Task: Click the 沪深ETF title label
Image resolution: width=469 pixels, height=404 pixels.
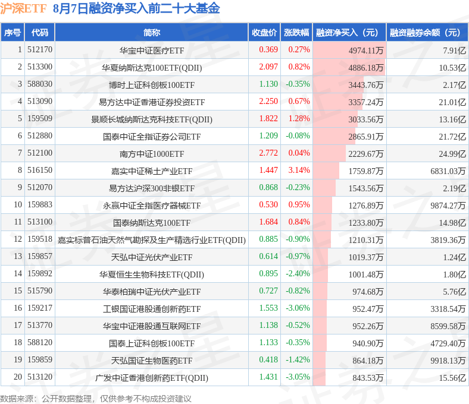Action: (x=23, y=8)
